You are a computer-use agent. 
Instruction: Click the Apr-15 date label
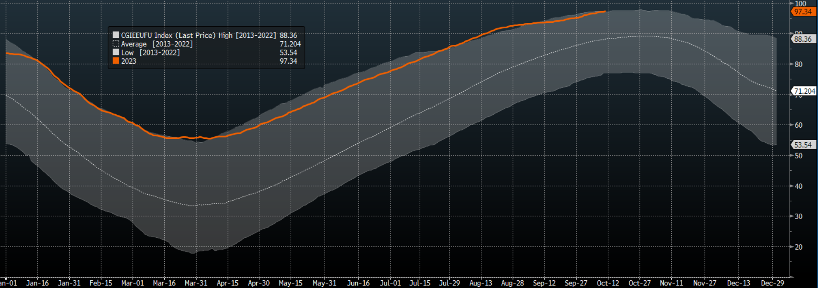click(x=228, y=283)
